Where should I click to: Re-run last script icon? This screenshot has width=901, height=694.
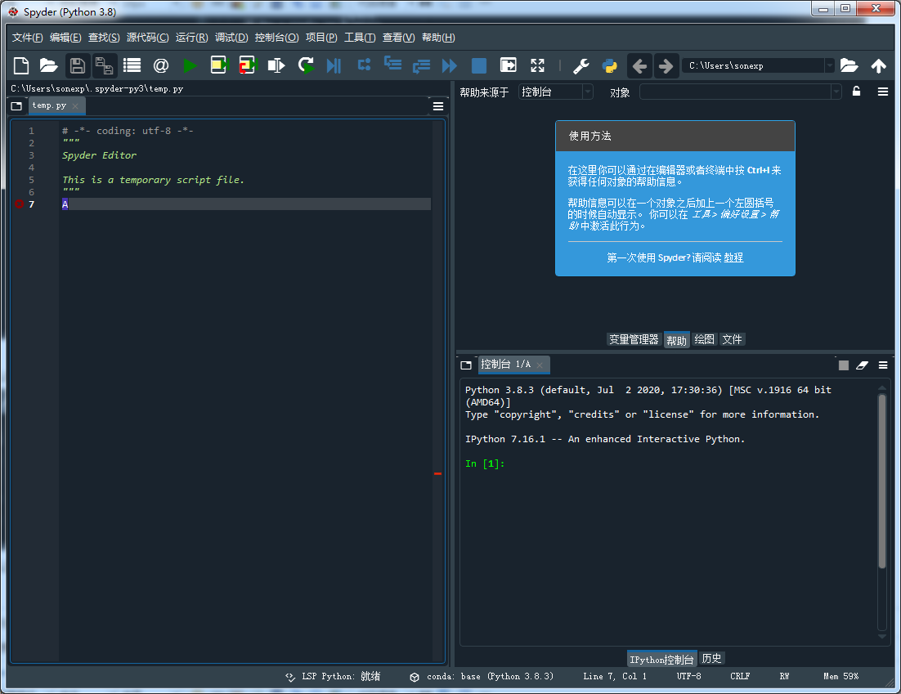pyautogui.click(x=307, y=65)
